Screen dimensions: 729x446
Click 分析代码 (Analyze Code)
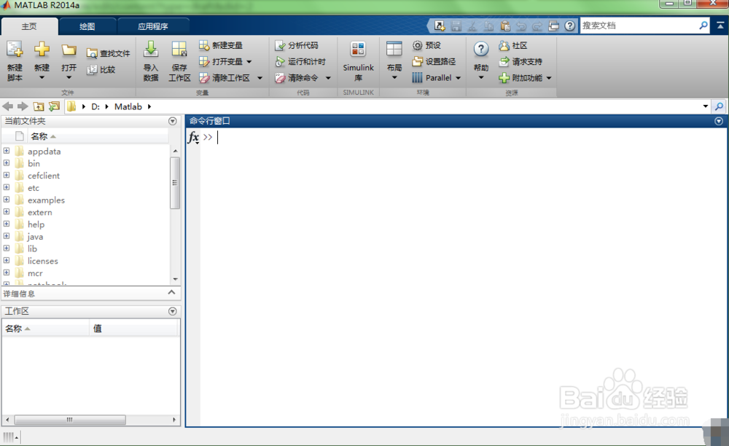click(x=297, y=45)
